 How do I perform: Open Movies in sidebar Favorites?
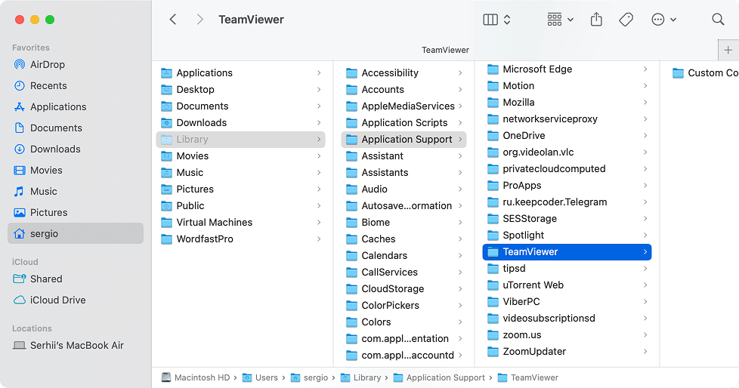coord(76,171)
